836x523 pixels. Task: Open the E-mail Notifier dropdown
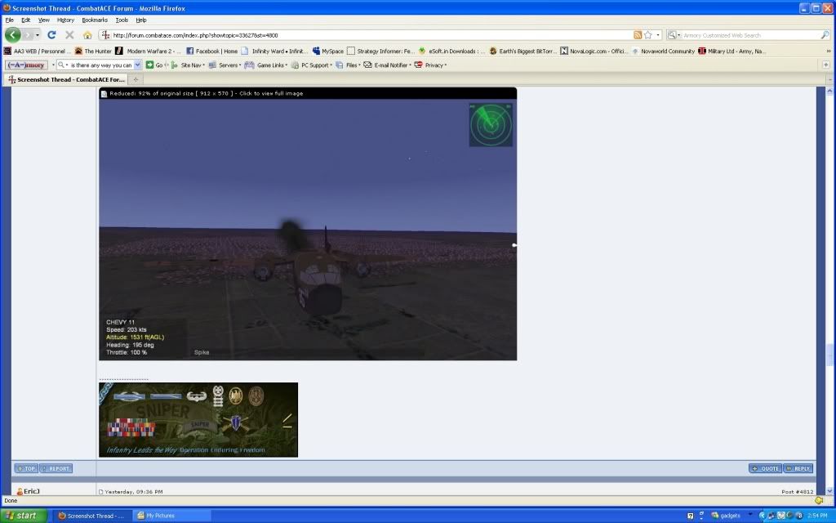click(387, 65)
